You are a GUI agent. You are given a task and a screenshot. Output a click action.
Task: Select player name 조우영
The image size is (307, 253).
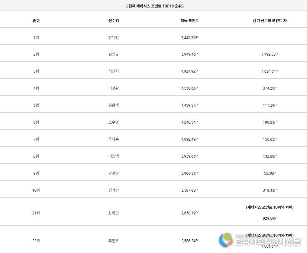click(114, 122)
